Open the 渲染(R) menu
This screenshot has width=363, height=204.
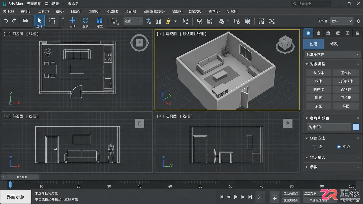(177, 11)
